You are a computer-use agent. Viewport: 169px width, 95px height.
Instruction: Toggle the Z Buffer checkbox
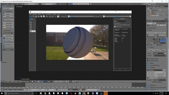[148, 45]
